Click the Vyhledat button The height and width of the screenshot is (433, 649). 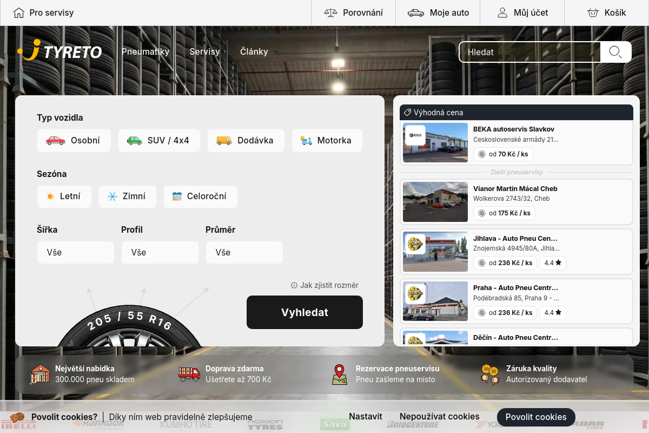304,312
